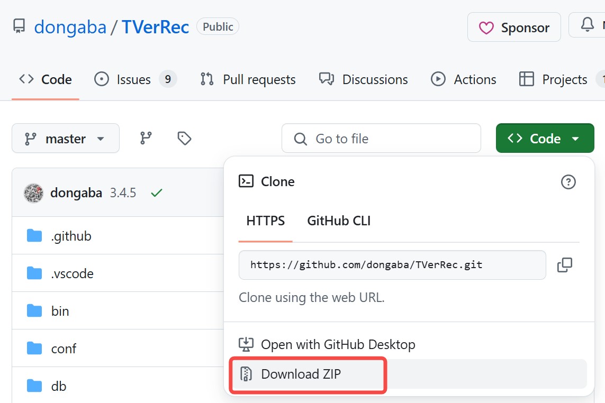
Task: Click the Actions play icon
Action: [x=438, y=79]
